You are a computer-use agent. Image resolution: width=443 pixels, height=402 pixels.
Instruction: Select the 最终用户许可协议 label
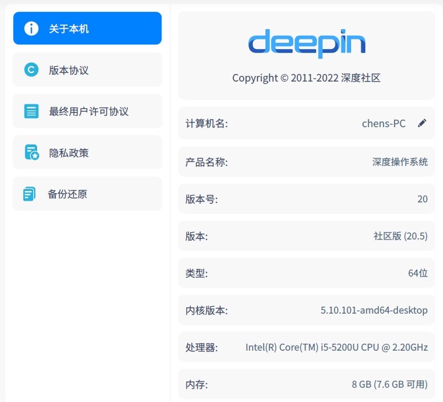click(x=88, y=111)
